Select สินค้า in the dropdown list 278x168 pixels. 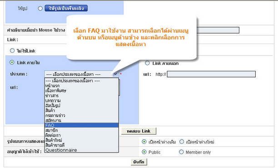tap(82, 111)
